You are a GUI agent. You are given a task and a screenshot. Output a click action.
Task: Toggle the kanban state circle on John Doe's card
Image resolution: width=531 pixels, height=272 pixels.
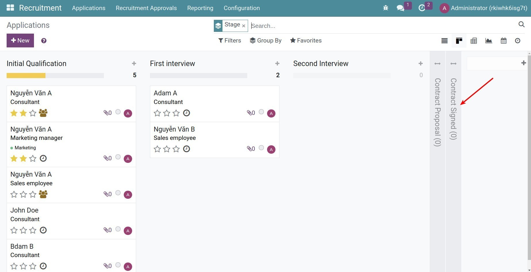click(118, 229)
